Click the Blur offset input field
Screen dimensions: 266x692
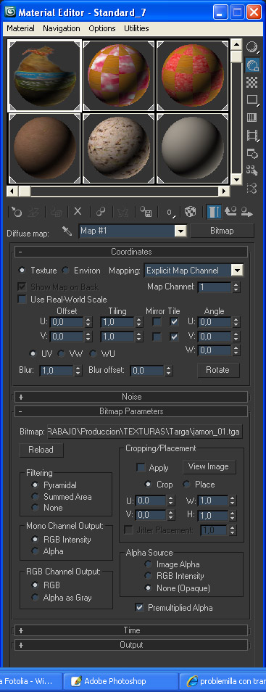pyautogui.click(x=147, y=370)
